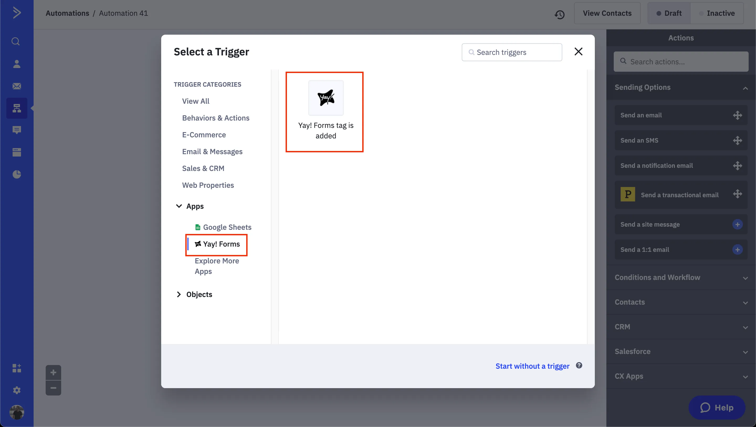Set automation status to Draft
The height and width of the screenshot is (427, 756).
pos(669,13)
